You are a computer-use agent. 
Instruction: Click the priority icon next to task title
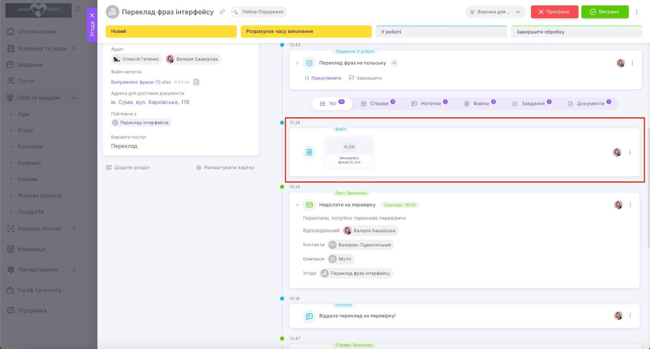tap(394, 63)
